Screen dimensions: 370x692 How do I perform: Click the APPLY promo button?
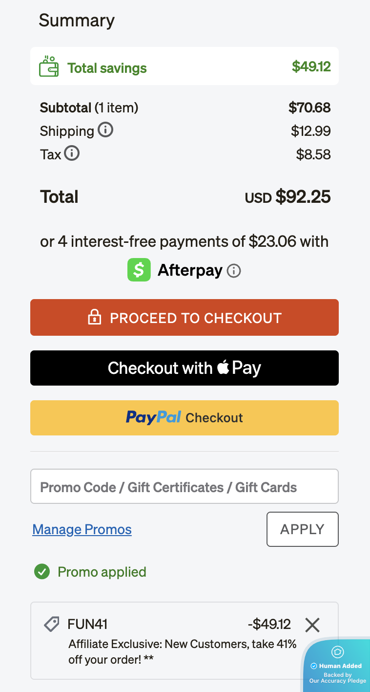(x=302, y=529)
